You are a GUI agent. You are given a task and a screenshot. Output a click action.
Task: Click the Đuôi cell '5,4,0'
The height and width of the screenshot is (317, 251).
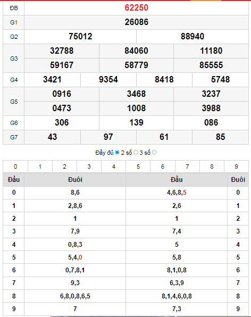point(75,257)
